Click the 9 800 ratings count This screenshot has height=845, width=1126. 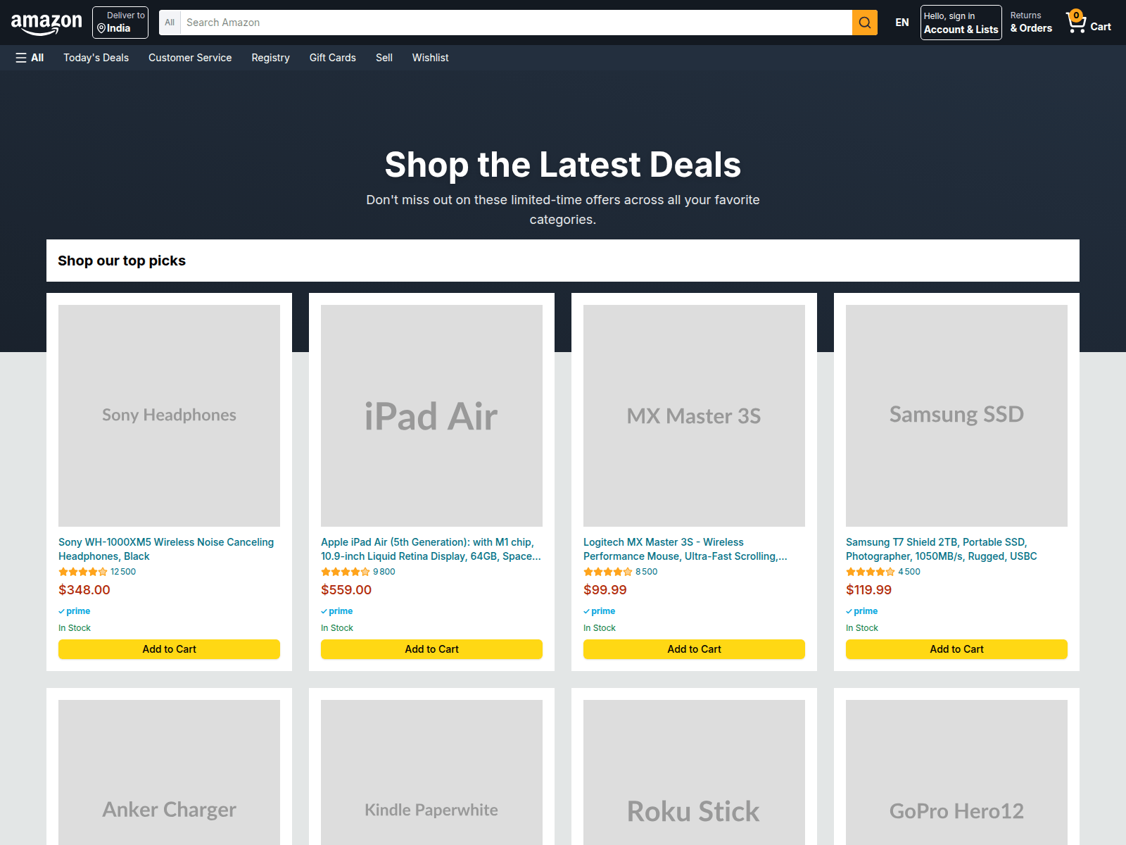[384, 572]
